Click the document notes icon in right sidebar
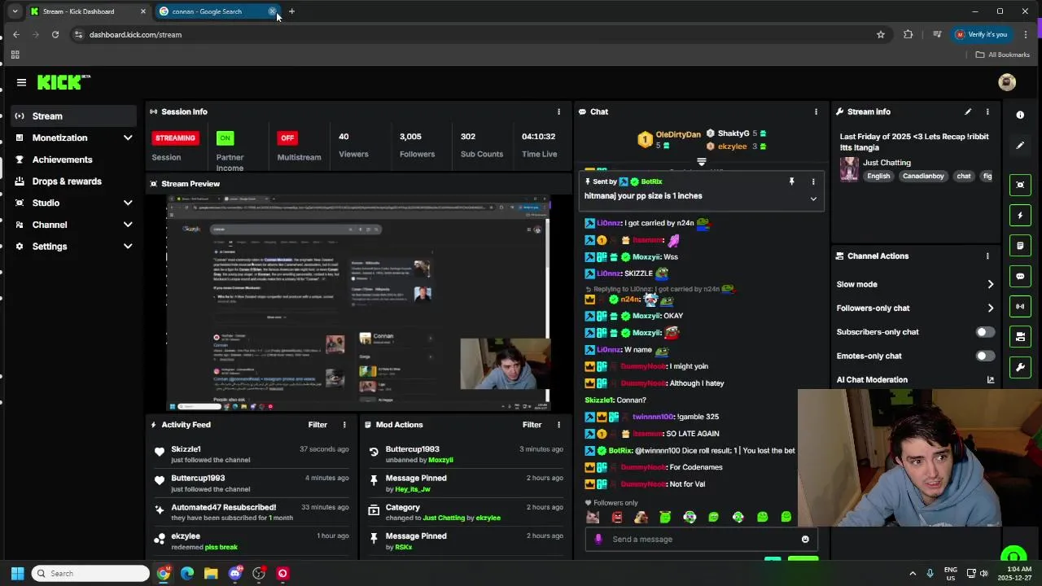 pos(1020,246)
